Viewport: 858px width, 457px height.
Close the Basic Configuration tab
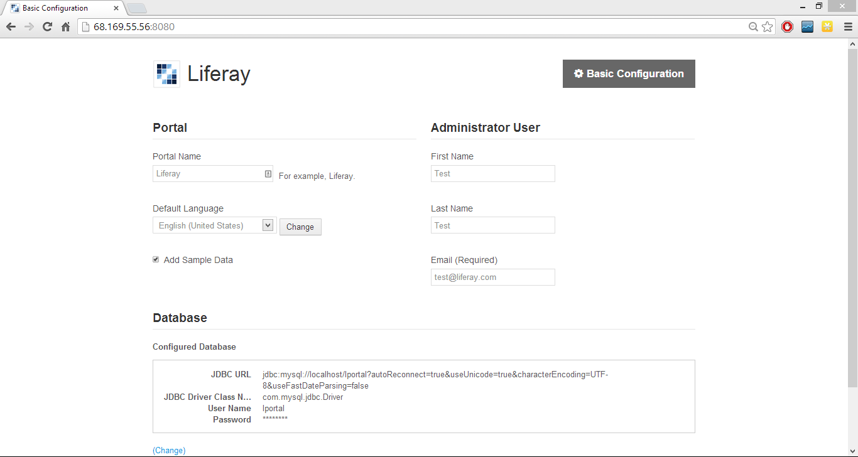pos(116,8)
